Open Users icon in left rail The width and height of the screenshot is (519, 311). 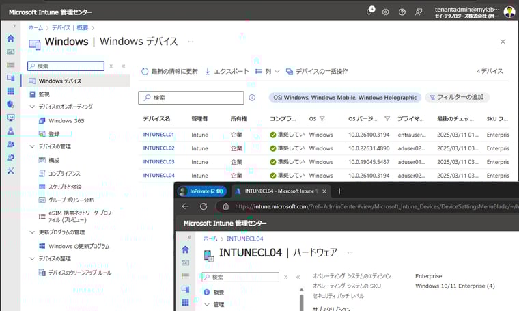point(11,131)
